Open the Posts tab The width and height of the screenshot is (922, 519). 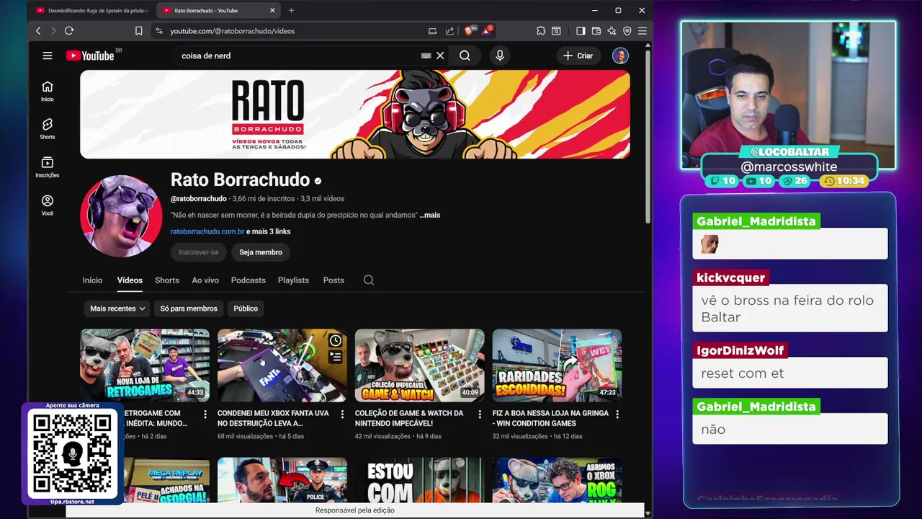pyautogui.click(x=334, y=280)
